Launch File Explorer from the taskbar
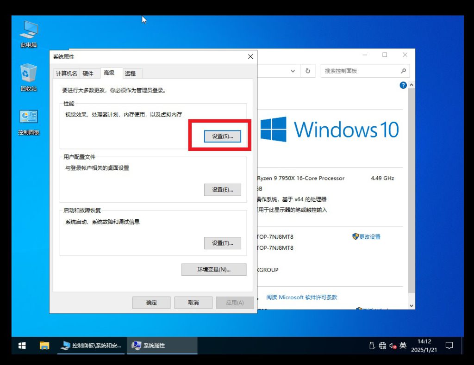This screenshot has width=474, height=365. pos(44,346)
